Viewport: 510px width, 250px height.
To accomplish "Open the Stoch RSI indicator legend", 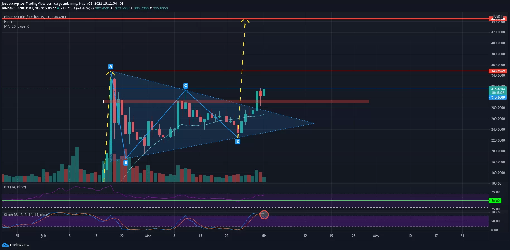I will coord(27,215).
